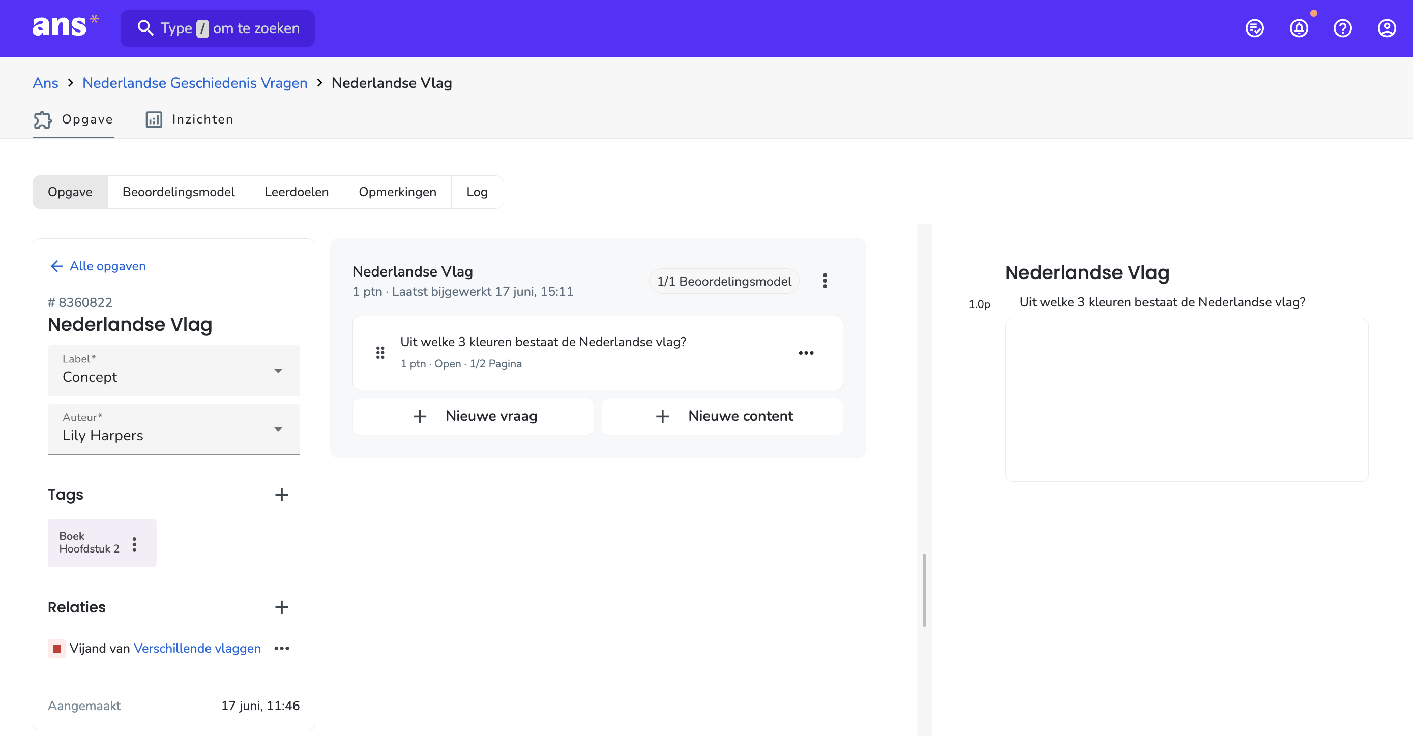Viewport: 1413px width, 736px height.
Task: Click the Nederlandse Vlag title in the sidebar
Action: point(130,324)
